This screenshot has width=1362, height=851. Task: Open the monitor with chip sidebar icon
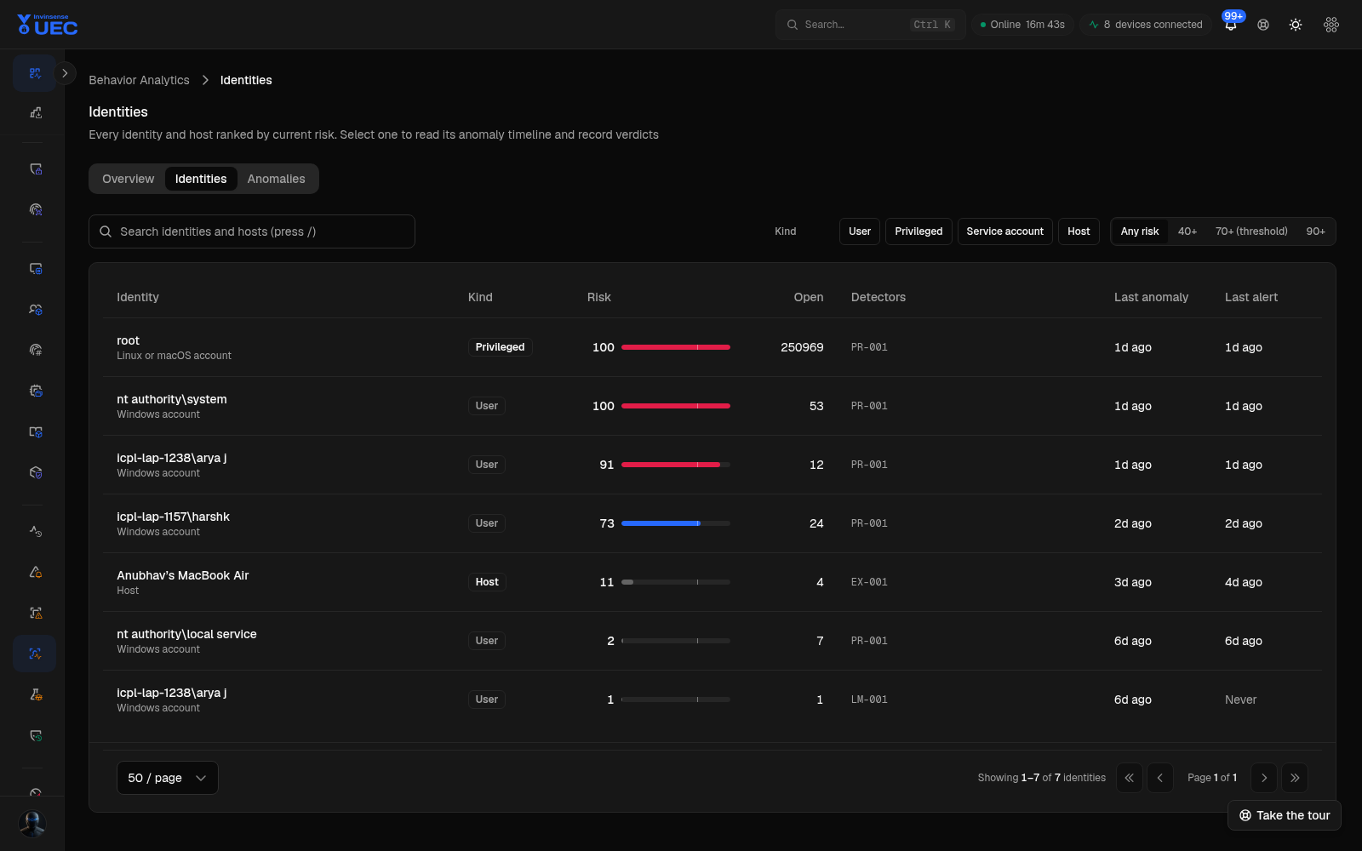(35, 269)
